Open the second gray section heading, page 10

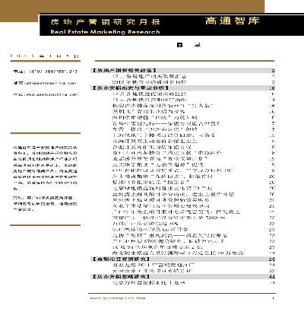coord(183,88)
